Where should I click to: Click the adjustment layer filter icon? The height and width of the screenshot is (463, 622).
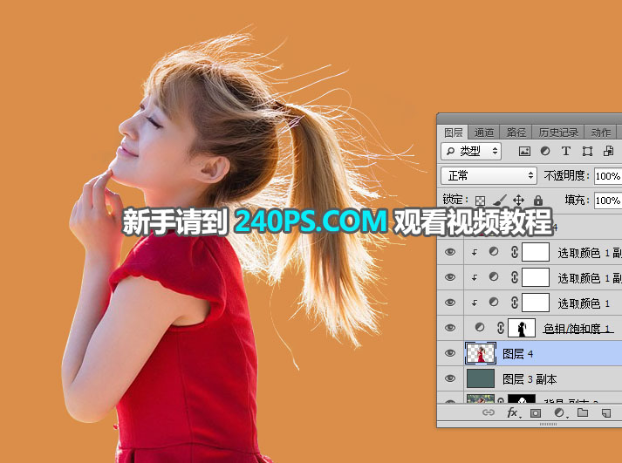[x=545, y=151]
